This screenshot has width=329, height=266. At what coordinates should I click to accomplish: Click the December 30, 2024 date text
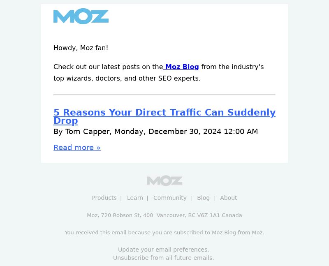click(185, 132)
